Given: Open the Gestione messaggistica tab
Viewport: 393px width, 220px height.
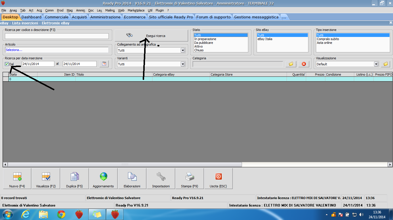Looking at the screenshot, I should click(256, 17).
